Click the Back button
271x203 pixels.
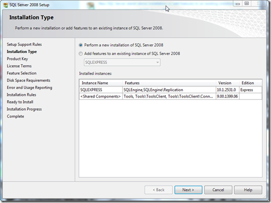(x=159, y=189)
